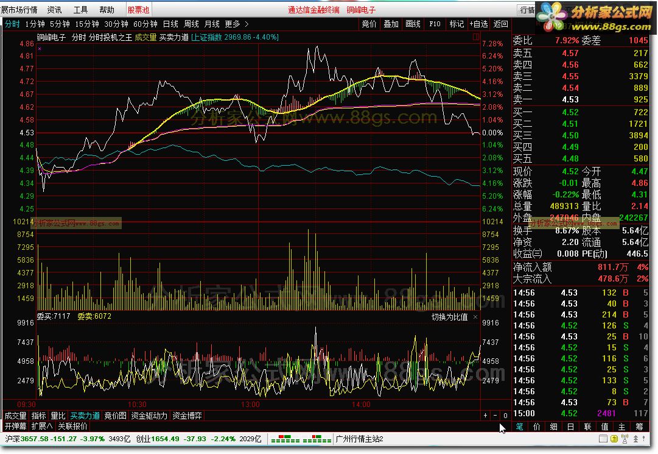Image resolution: width=658 pixels, height=454 pixels.
Task: Click 分时投机之王 indicator name in header
Action: [110, 37]
